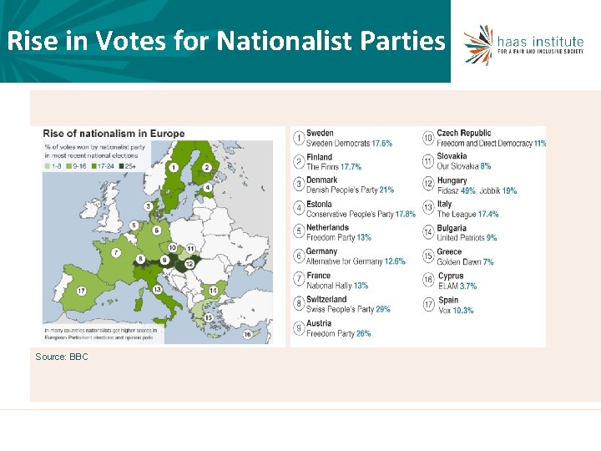This screenshot has height=451, width=601.
Task: Select the number 6 circle beside Germany in list
Action: (x=298, y=256)
